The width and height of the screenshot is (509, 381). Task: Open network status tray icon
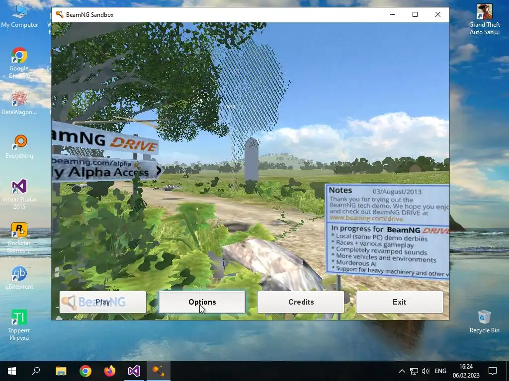(x=414, y=371)
